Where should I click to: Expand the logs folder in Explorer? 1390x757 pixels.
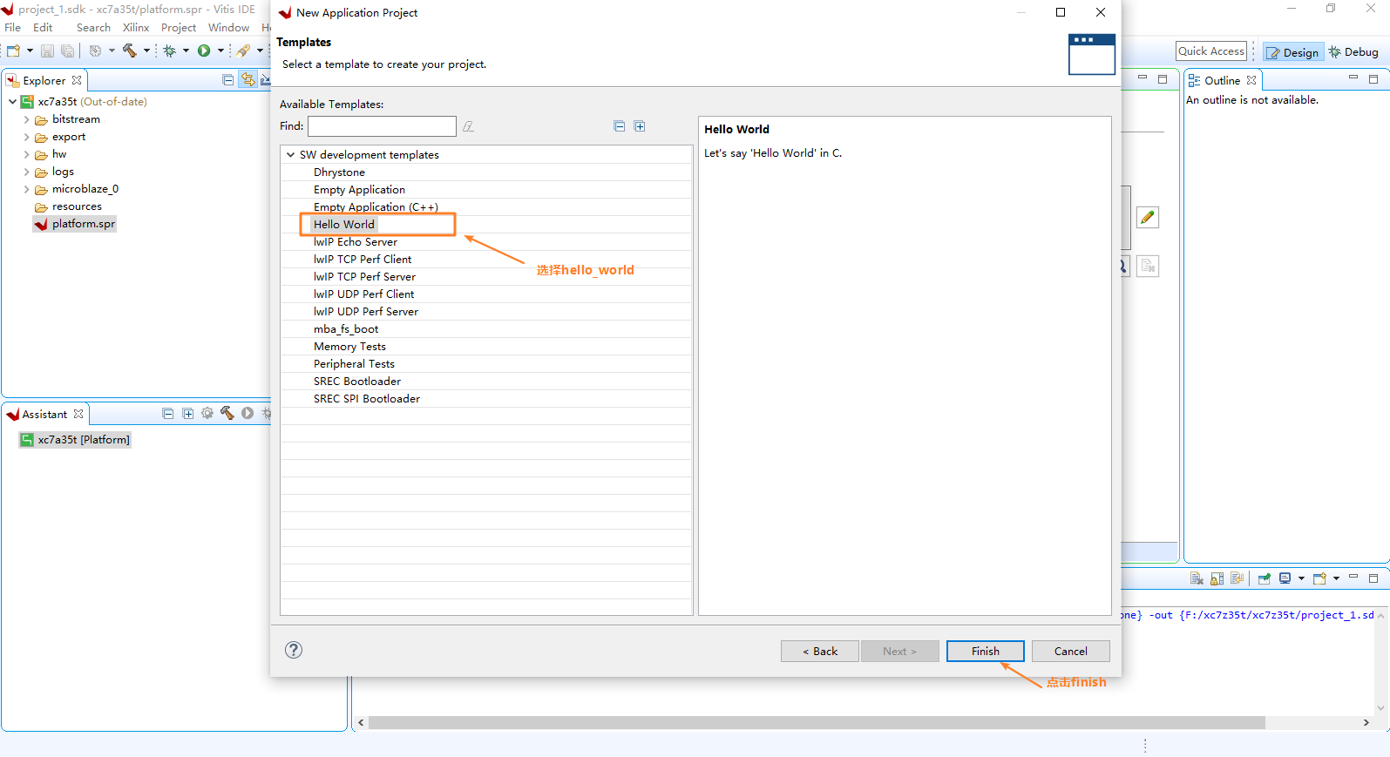[26, 172]
